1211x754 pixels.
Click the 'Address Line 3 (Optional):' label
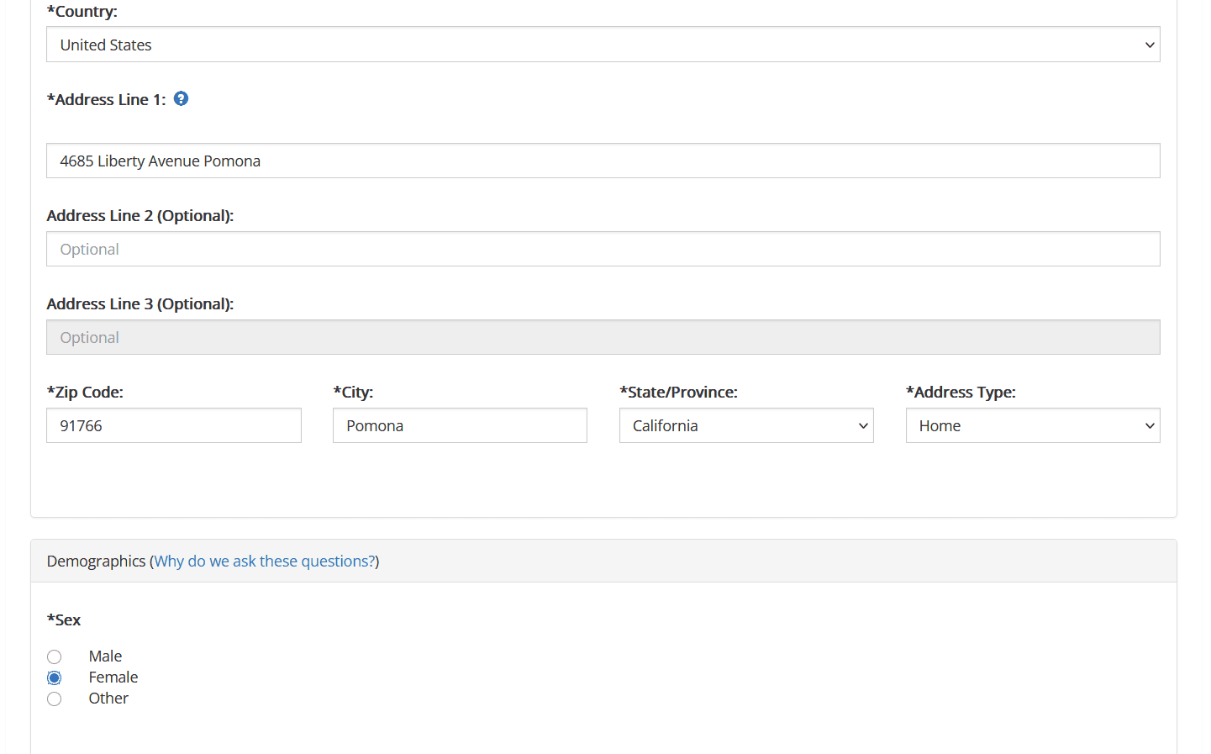tap(140, 303)
